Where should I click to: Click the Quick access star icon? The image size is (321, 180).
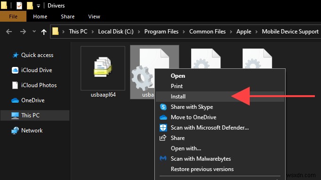pyautogui.click(x=15, y=55)
